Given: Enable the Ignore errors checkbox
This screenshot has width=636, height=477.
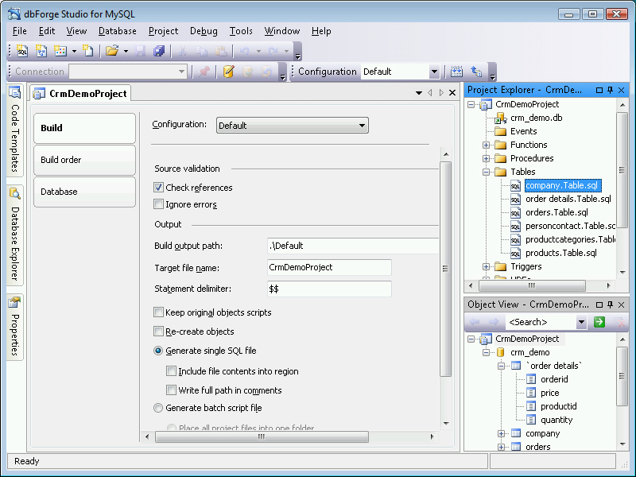Looking at the screenshot, I should tap(158, 204).
